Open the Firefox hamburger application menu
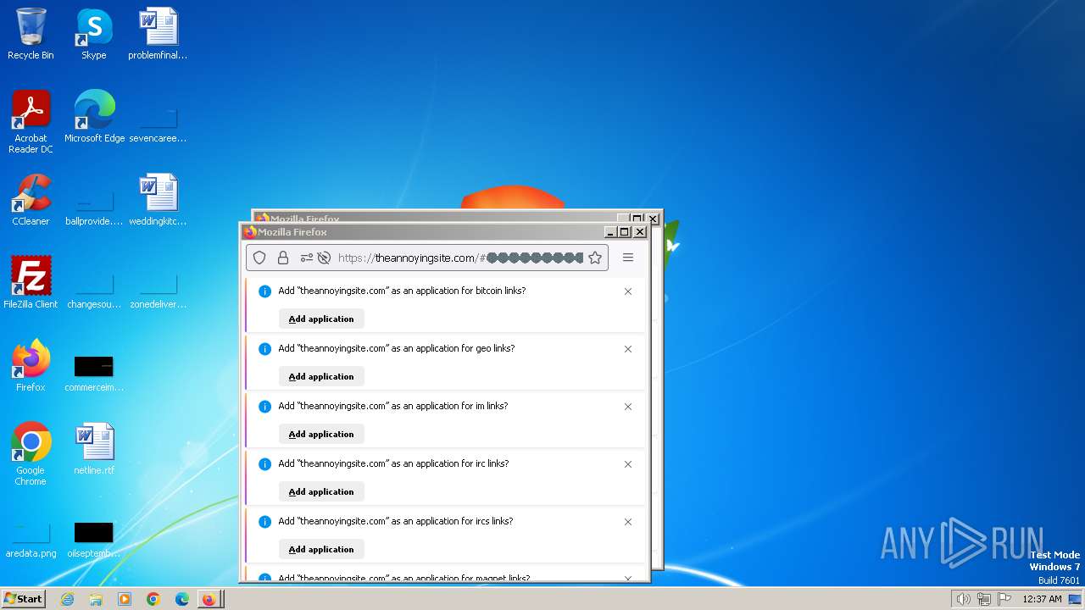Screen dimensions: 1085x610 (x=628, y=258)
